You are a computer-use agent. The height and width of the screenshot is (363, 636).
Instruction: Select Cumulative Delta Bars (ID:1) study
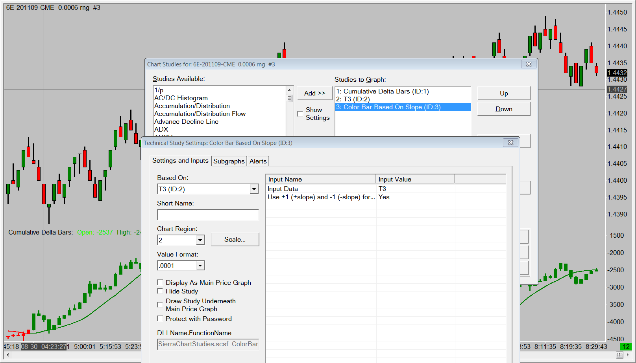coord(403,91)
